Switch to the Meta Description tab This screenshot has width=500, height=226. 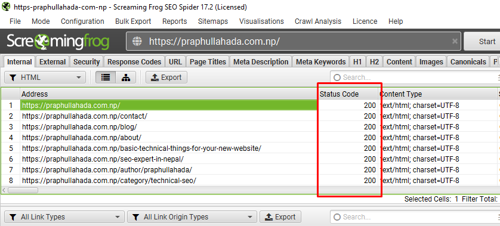[261, 62]
